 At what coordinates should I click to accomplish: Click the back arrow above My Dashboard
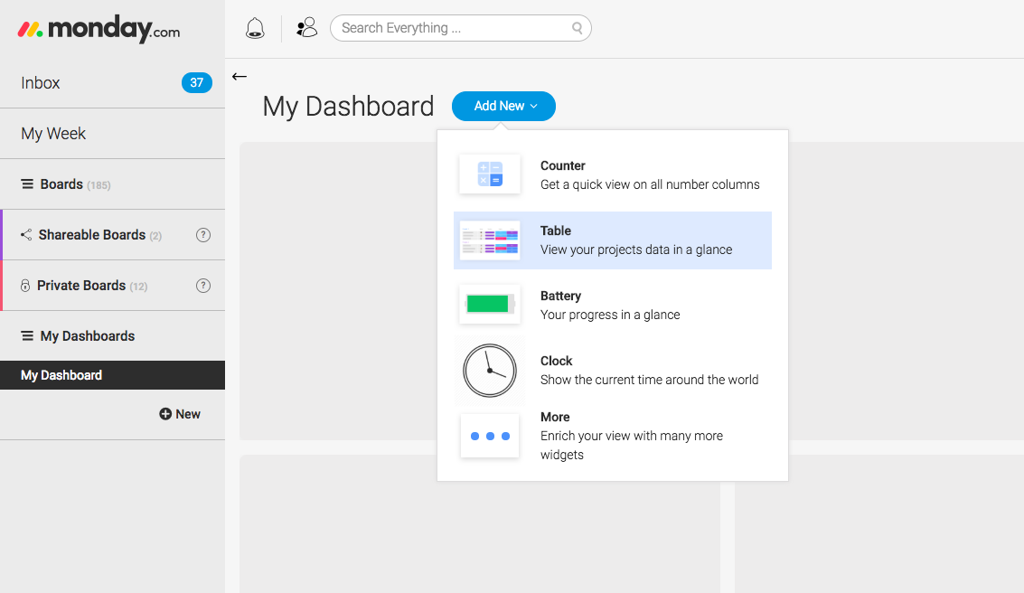239,77
